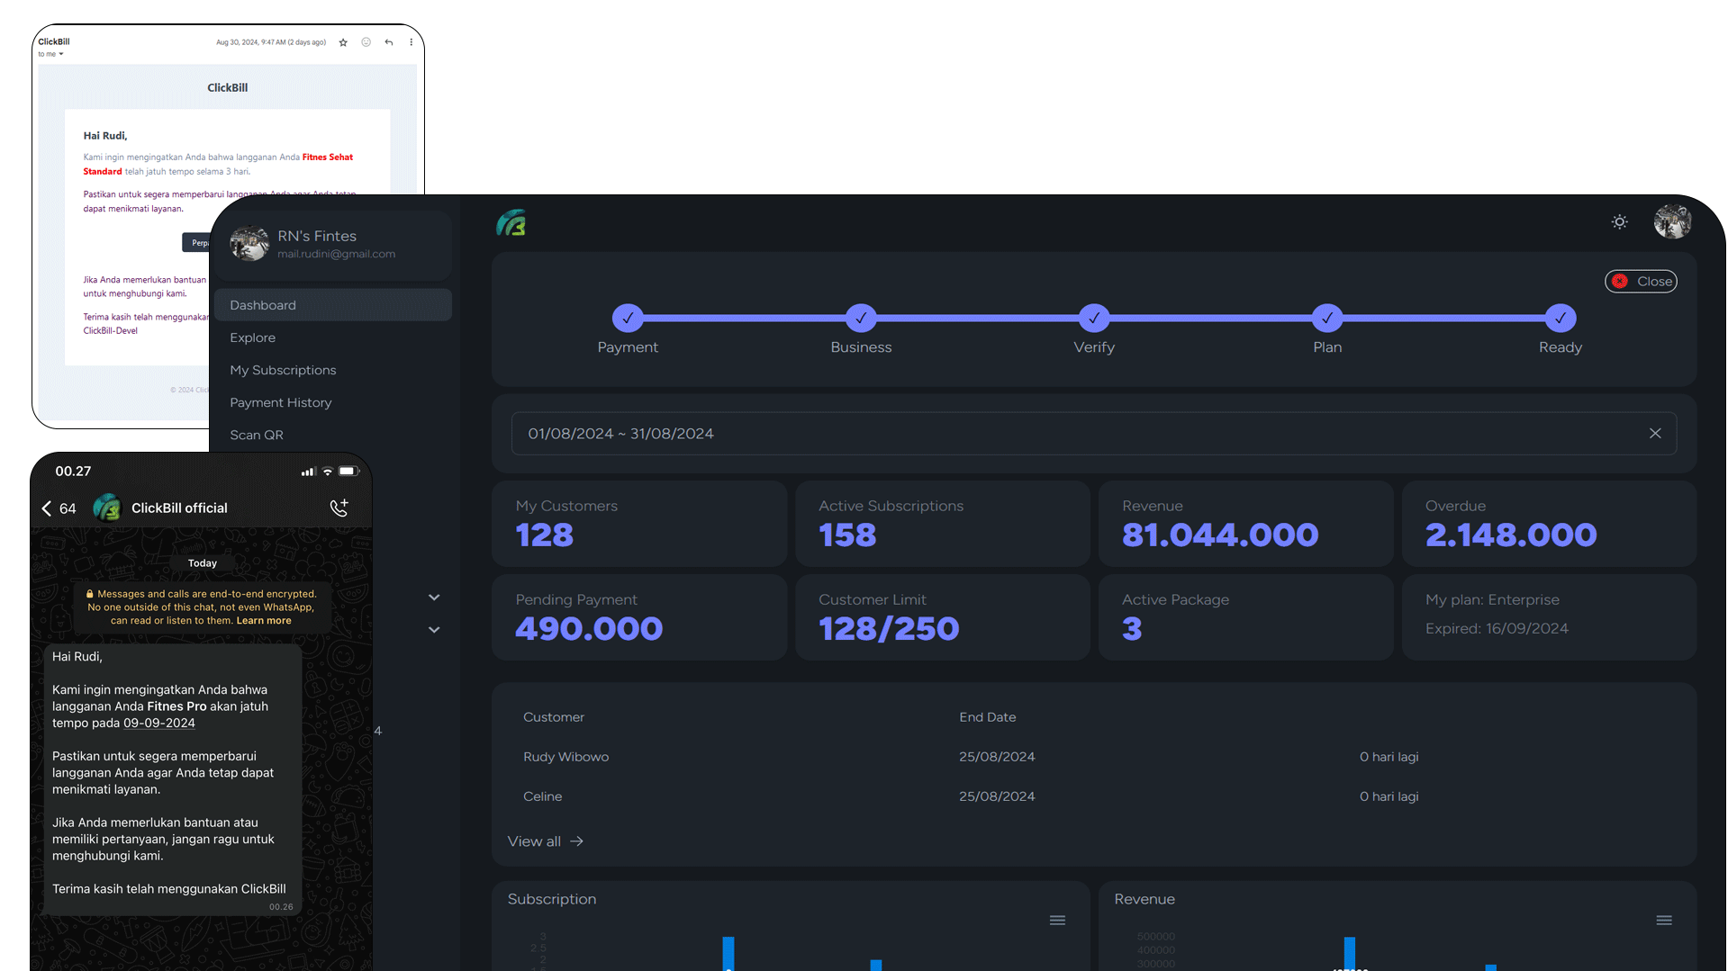Open the Explore sidebar item
Screen dimensions: 1728x971
click(x=332, y=337)
